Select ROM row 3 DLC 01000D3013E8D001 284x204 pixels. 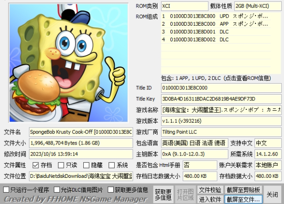[x=216, y=32]
